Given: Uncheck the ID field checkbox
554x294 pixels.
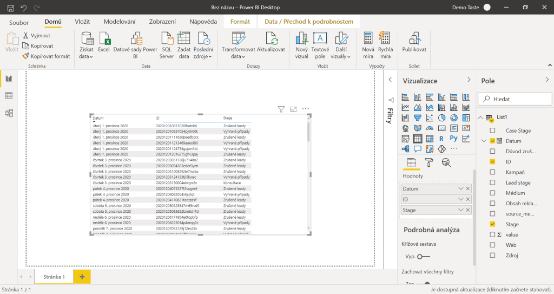Looking at the screenshot, I should click(492, 162).
